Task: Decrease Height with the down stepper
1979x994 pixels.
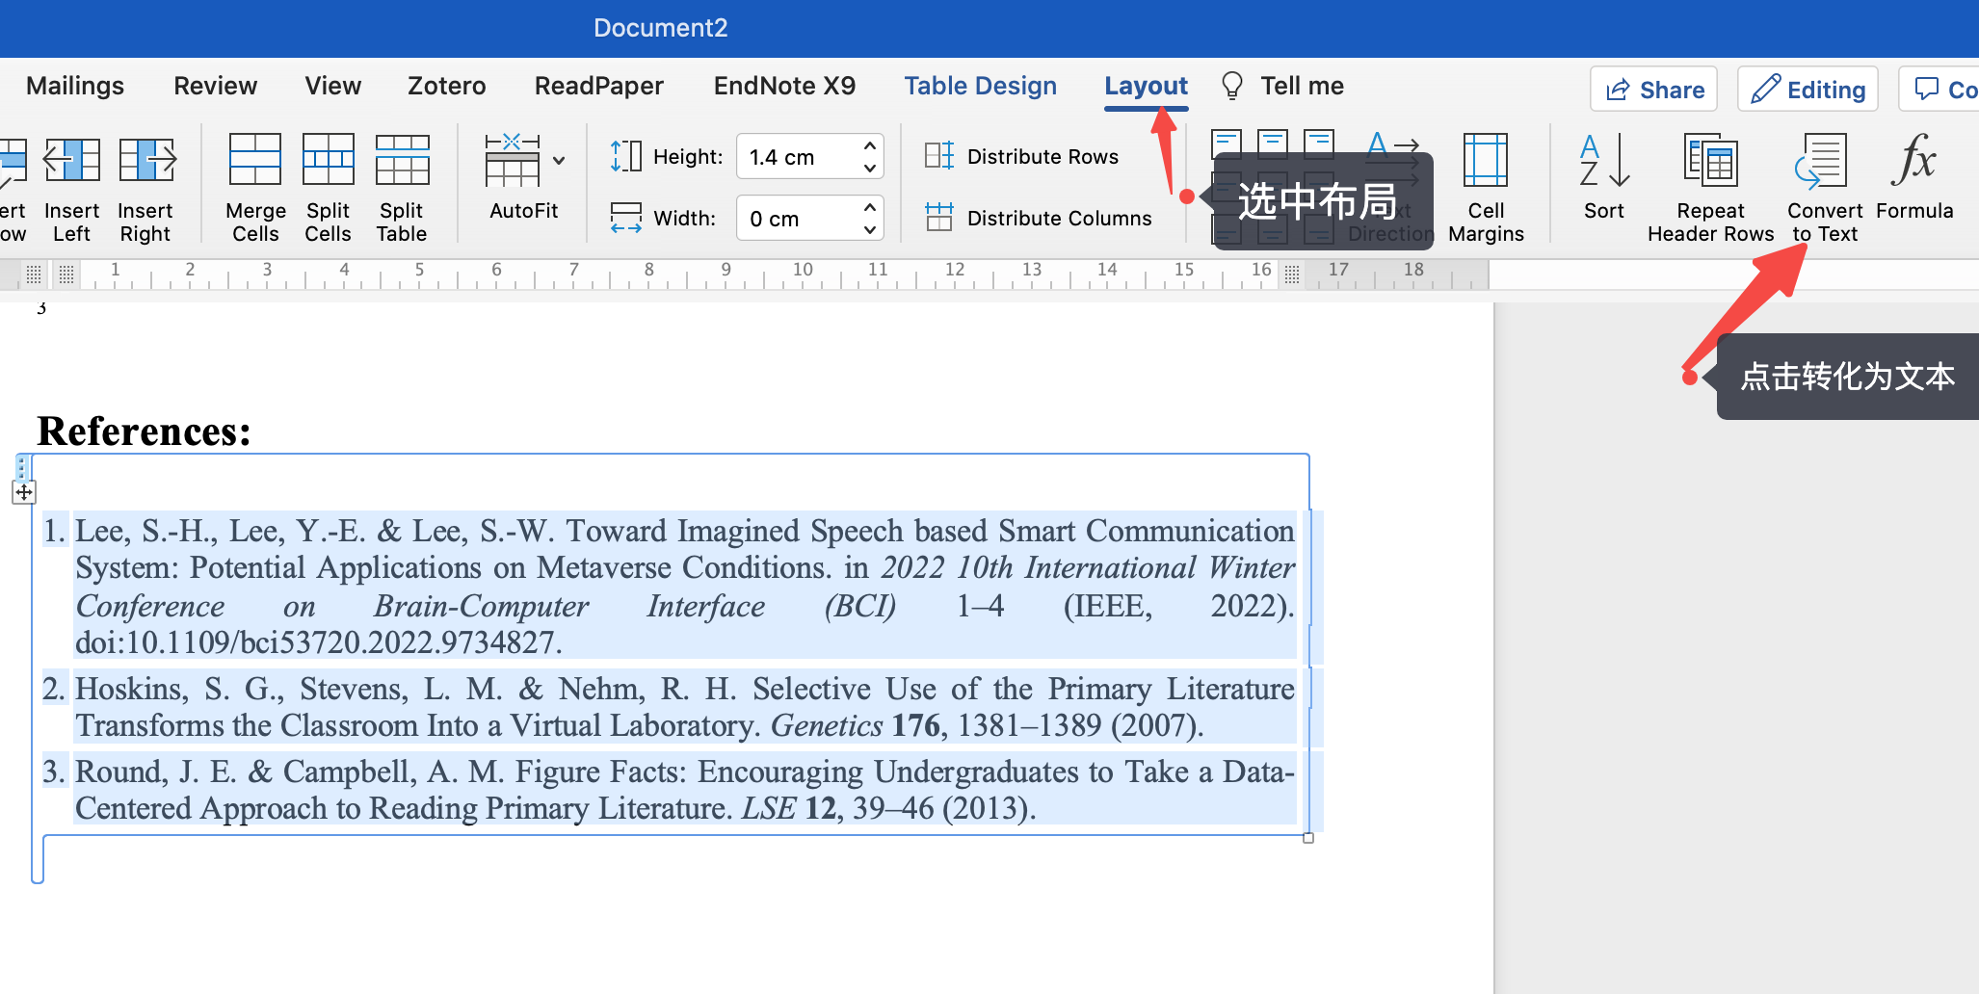Action: pos(870,169)
